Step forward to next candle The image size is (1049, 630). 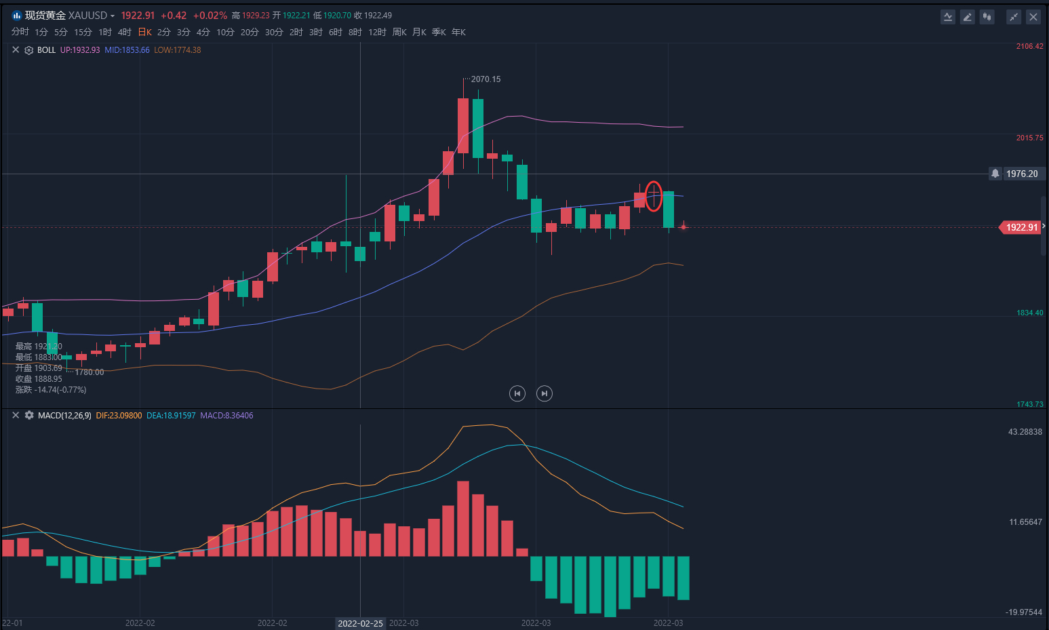pos(545,393)
